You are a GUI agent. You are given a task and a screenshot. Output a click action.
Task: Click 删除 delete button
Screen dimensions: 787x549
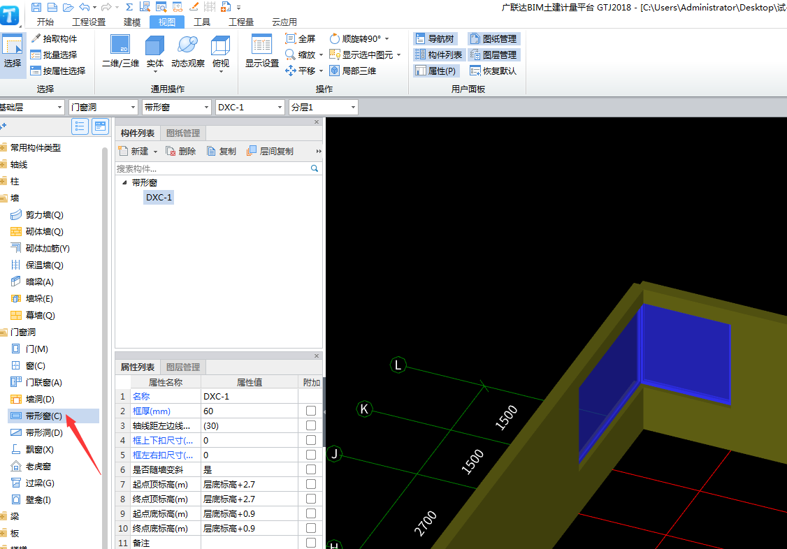[x=181, y=152]
